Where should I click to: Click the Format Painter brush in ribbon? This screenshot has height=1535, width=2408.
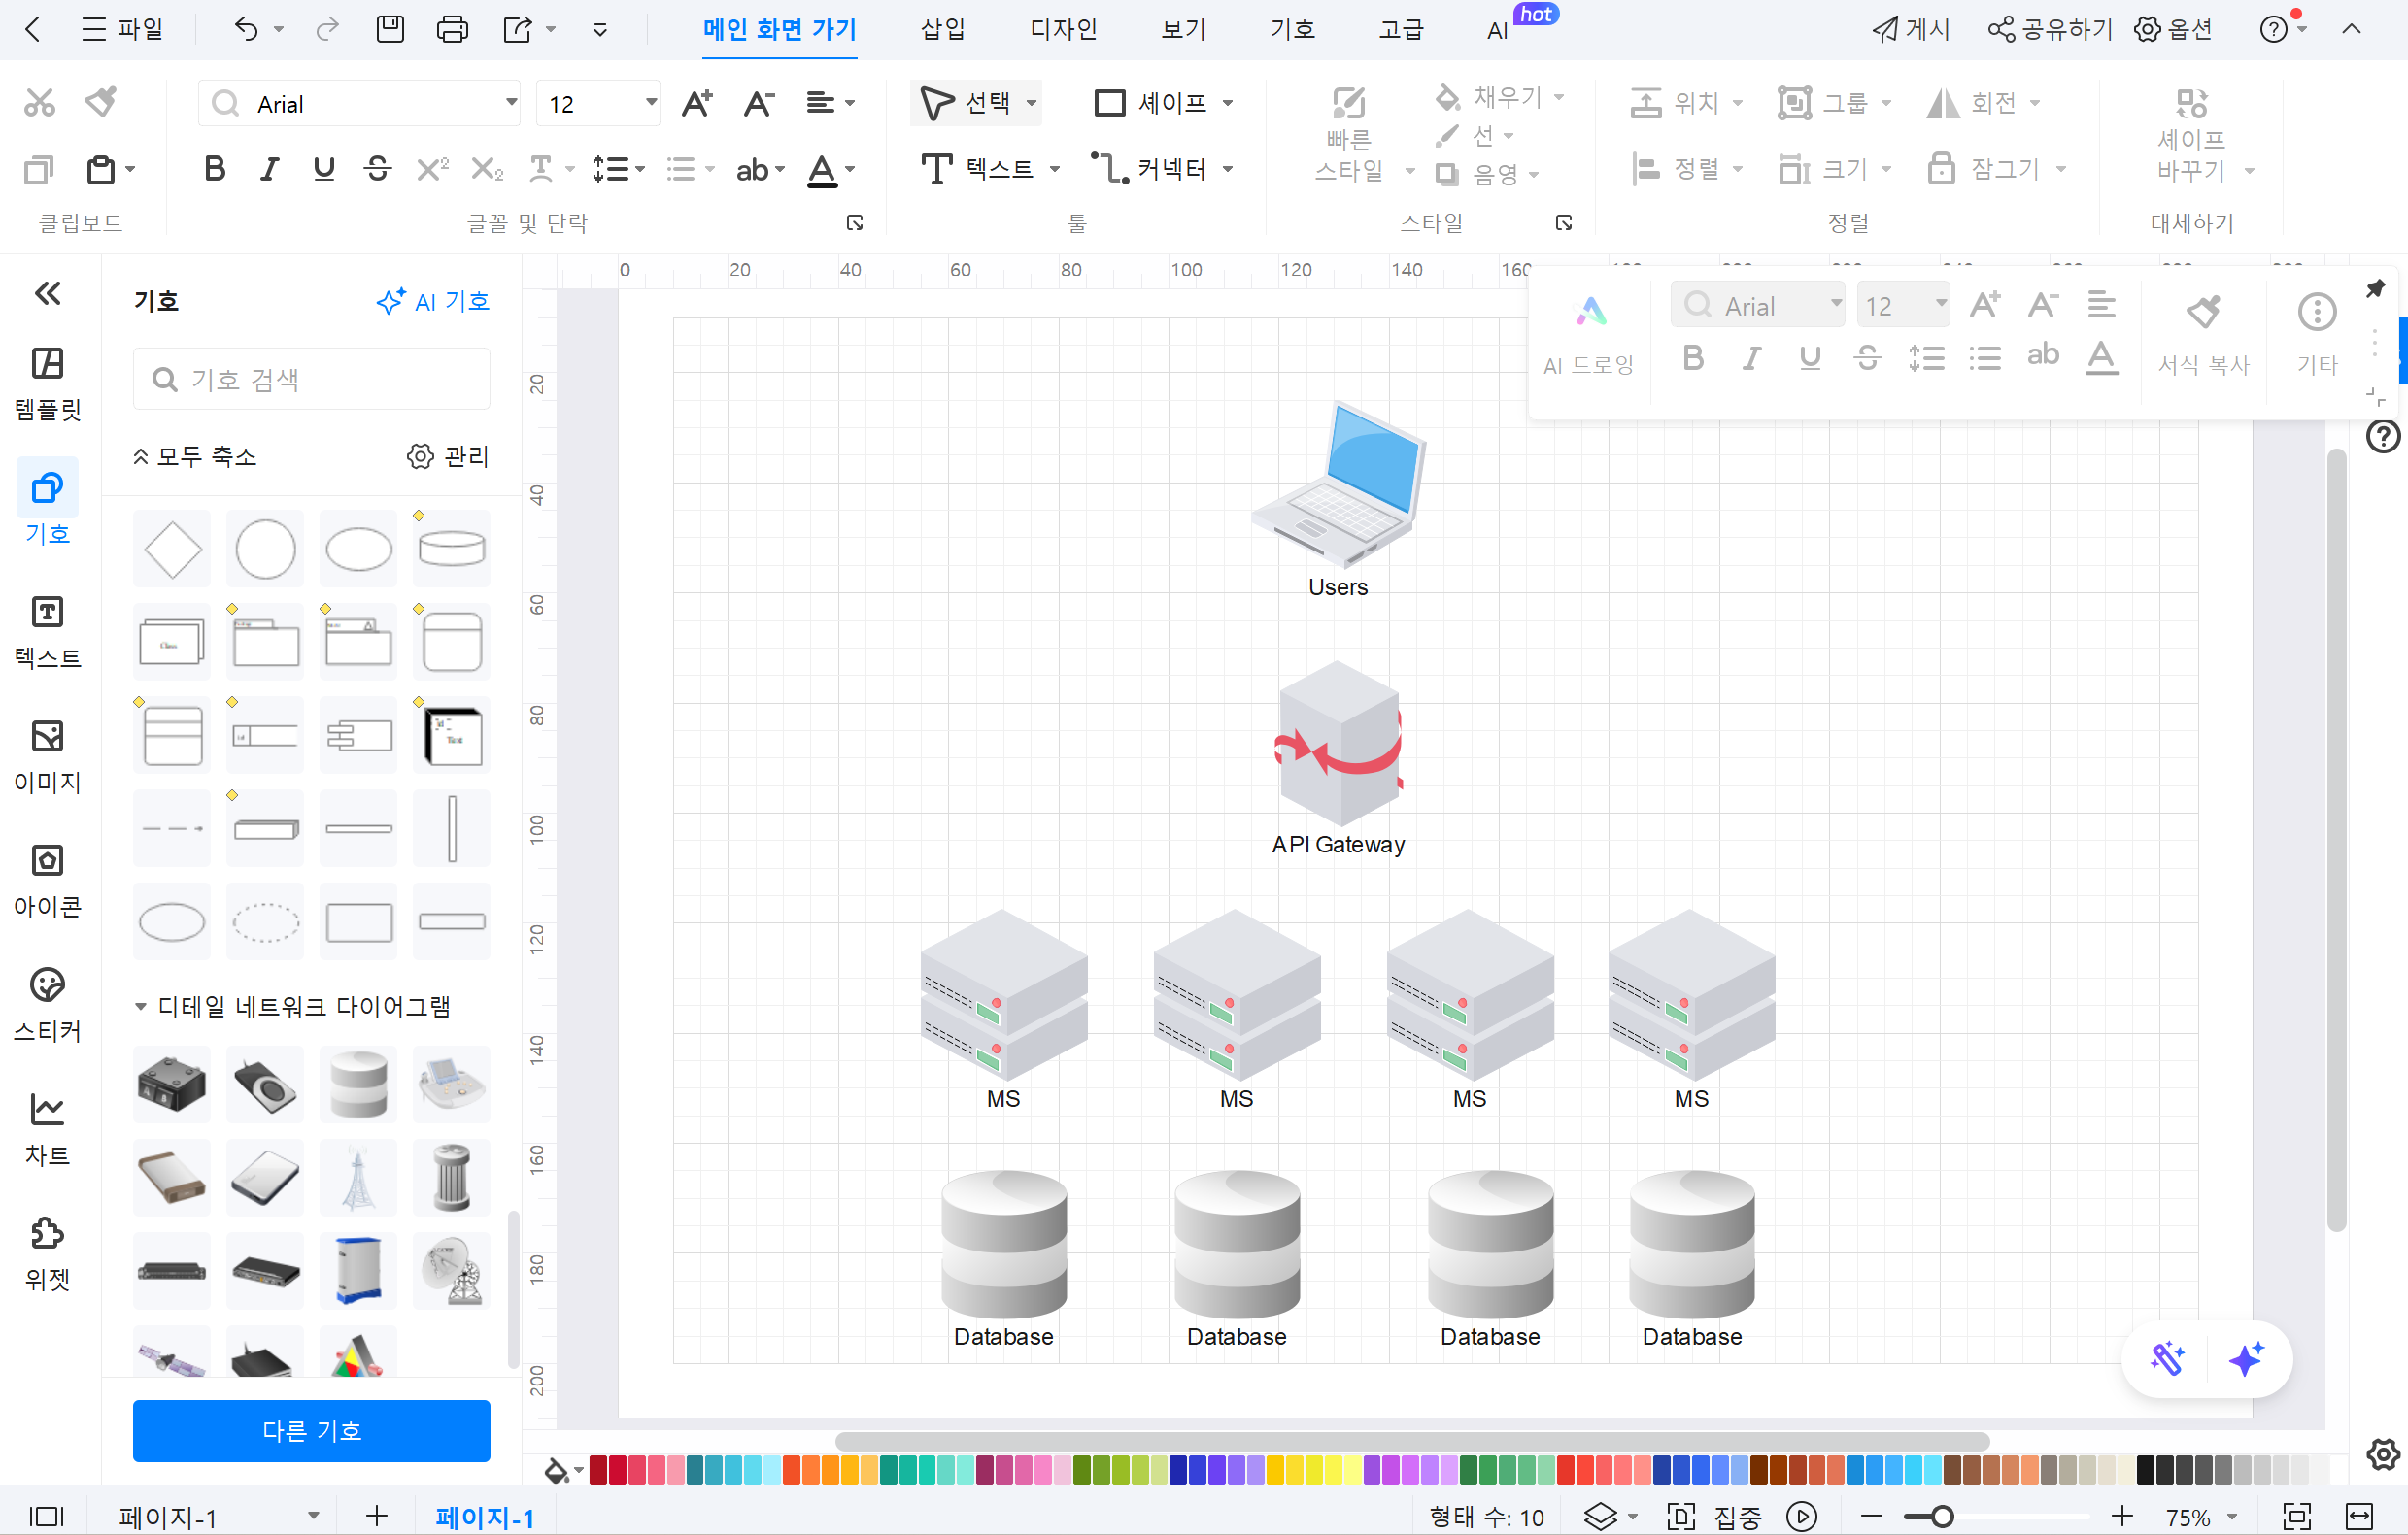coord(101,102)
